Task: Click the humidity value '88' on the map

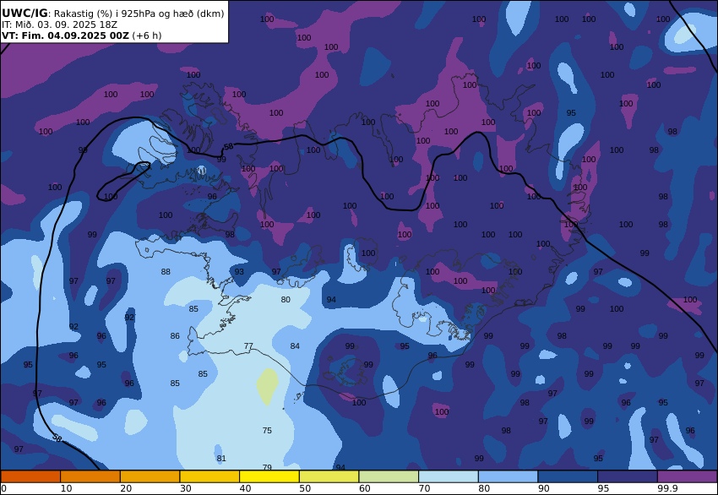Action: pyautogui.click(x=166, y=271)
